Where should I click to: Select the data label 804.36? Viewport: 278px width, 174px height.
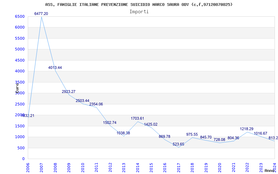coord(233,138)
